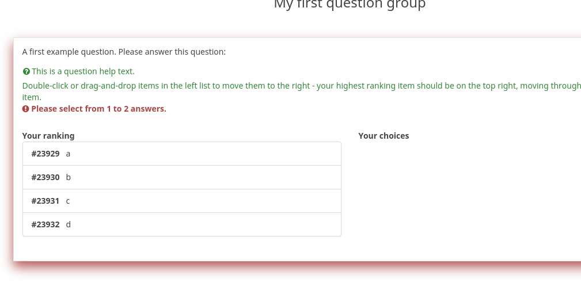581x305 pixels.
Task: Click the #23932 answer code
Action: (x=45, y=224)
